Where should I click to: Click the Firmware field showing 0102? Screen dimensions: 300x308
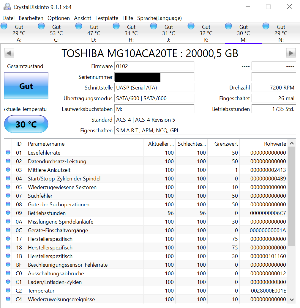tap(154, 66)
